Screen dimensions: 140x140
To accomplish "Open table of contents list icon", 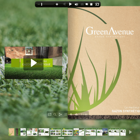I will [65, 114].
